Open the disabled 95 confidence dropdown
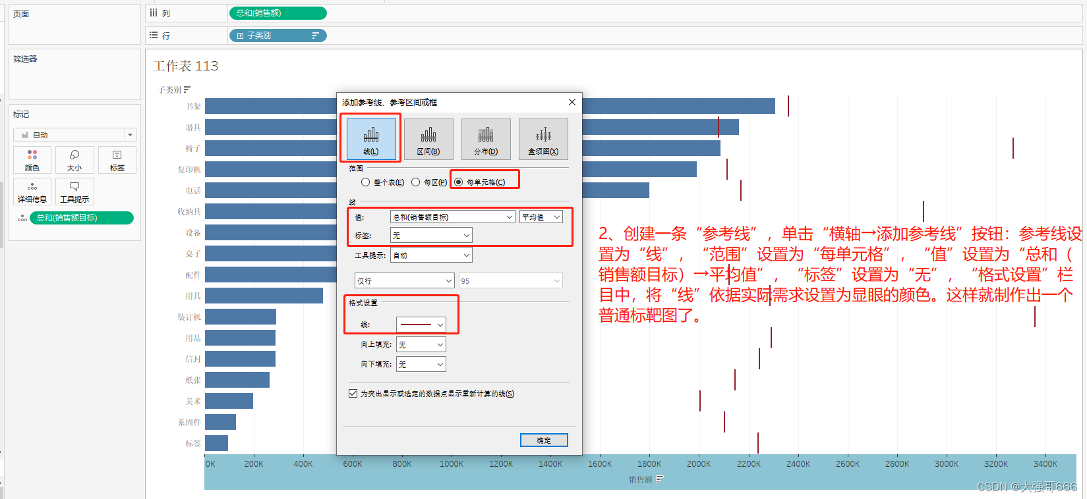Screen dimensions: 1087x499 pos(511,280)
